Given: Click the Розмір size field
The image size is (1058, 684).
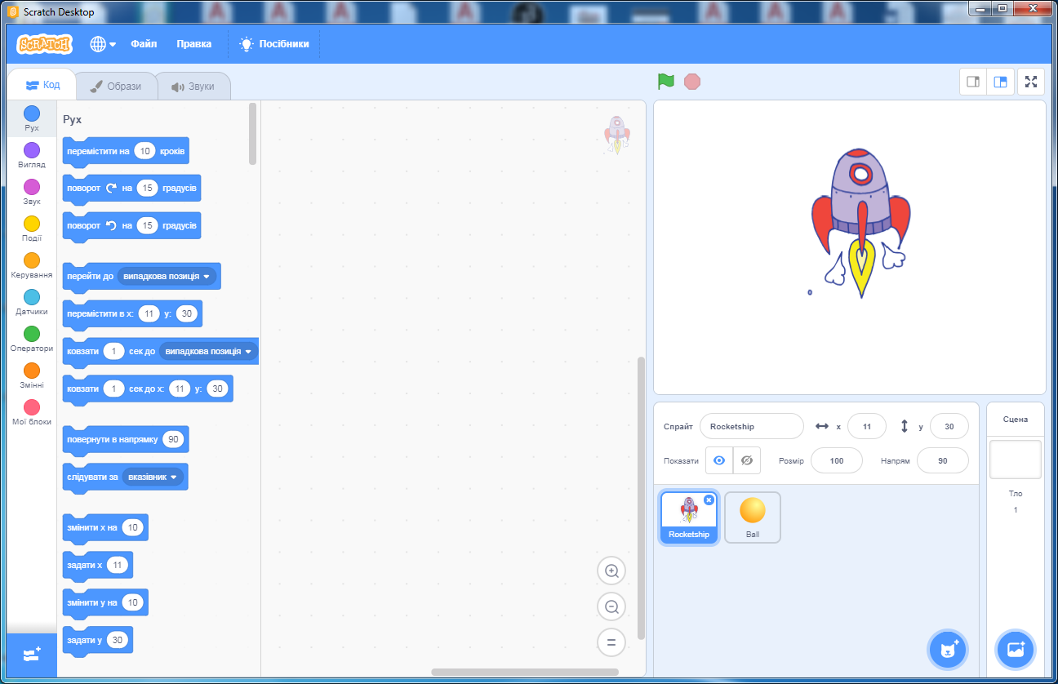Looking at the screenshot, I should pos(837,460).
